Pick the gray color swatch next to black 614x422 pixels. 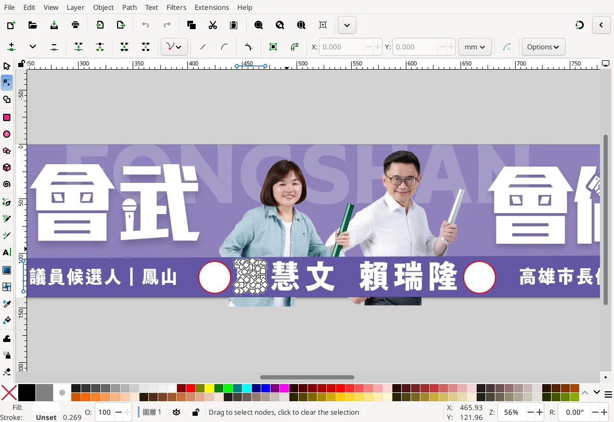[44, 393]
